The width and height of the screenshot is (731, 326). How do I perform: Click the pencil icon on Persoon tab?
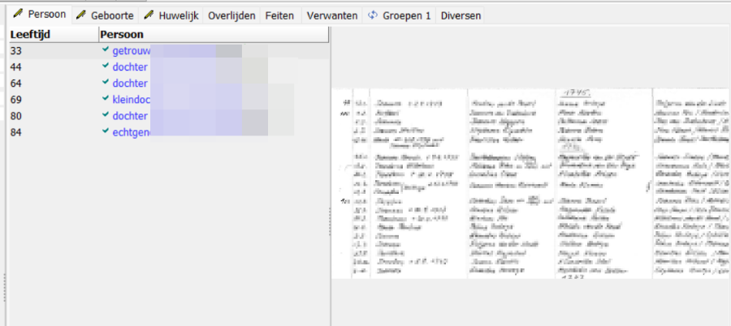point(17,15)
